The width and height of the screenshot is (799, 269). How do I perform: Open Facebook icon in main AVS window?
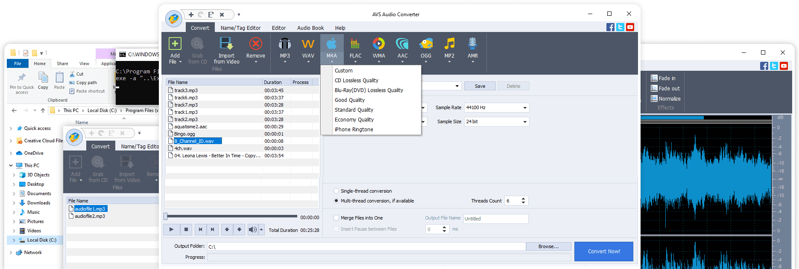[610, 27]
